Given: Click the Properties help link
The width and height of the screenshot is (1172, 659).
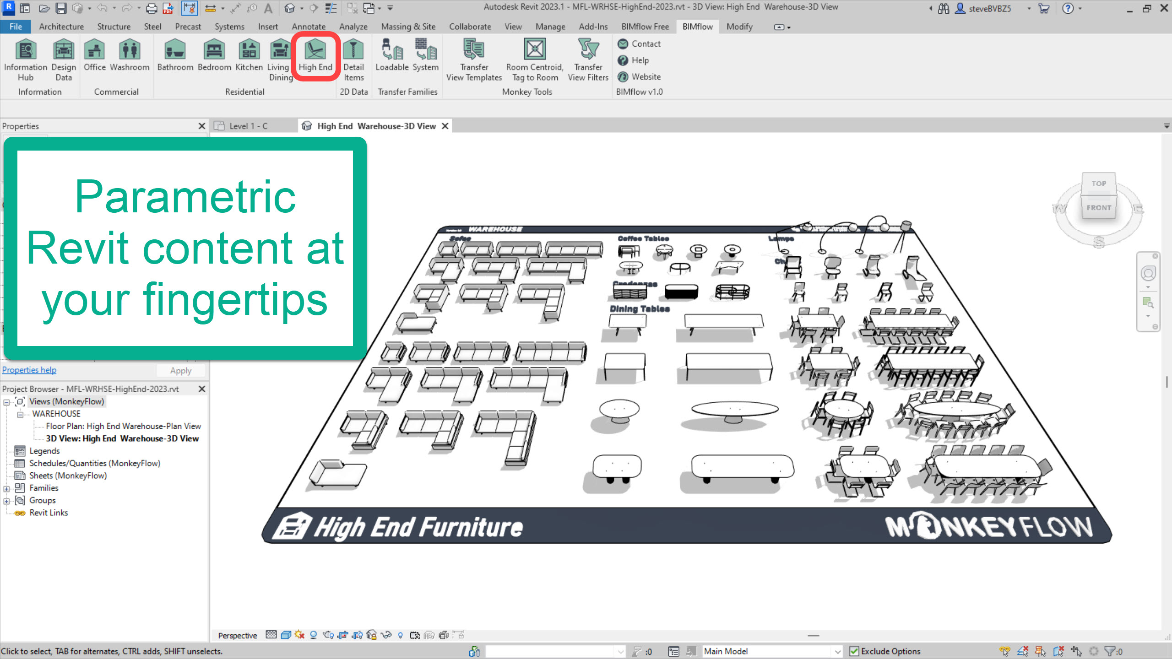Looking at the screenshot, I should click(x=29, y=370).
